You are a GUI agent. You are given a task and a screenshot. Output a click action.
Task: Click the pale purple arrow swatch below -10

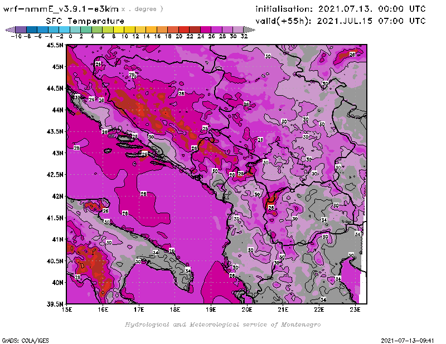(x=11, y=30)
